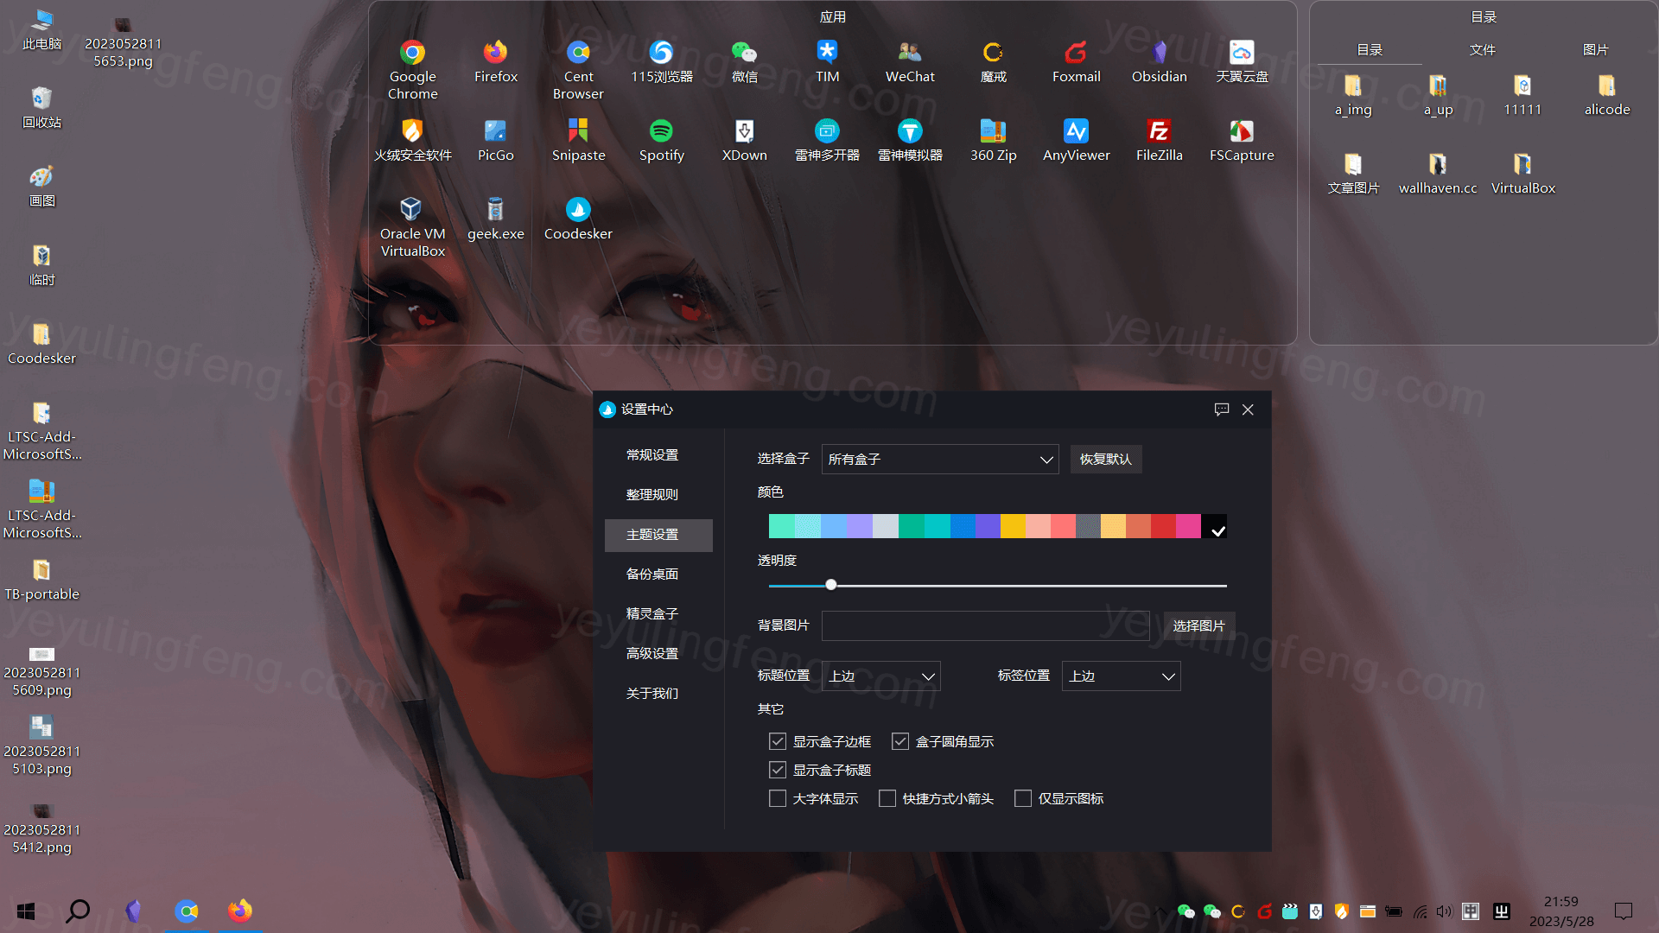Screen dimensions: 1659x933
Task: Expand the 选择盒子 dropdown showing 所有盒子
Action: pyautogui.click(x=939, y=460)
